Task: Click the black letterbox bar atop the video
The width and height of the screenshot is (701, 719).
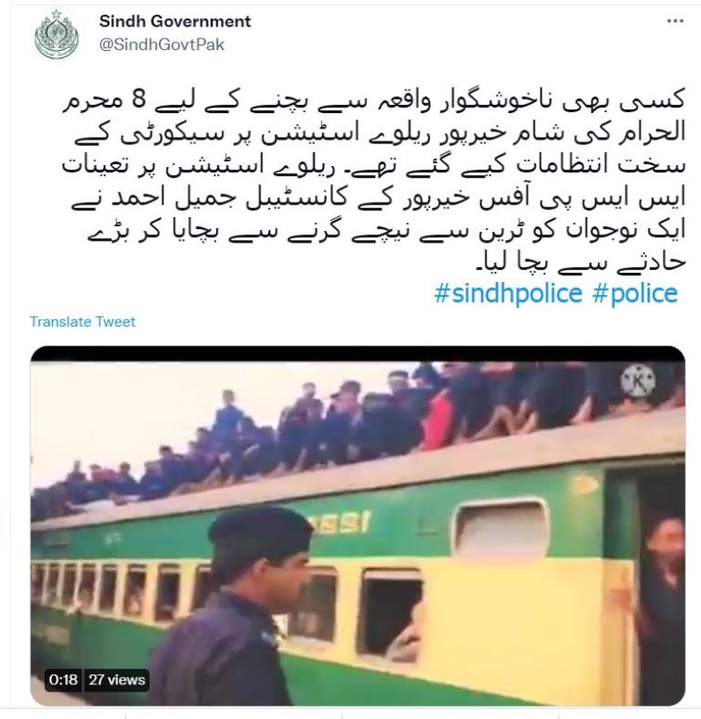Action: click(358, 353)
